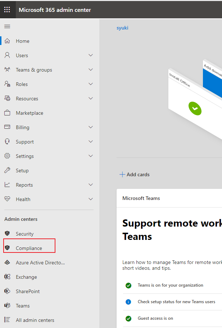Expand the Teams & groups chevron

pos(91,70)
